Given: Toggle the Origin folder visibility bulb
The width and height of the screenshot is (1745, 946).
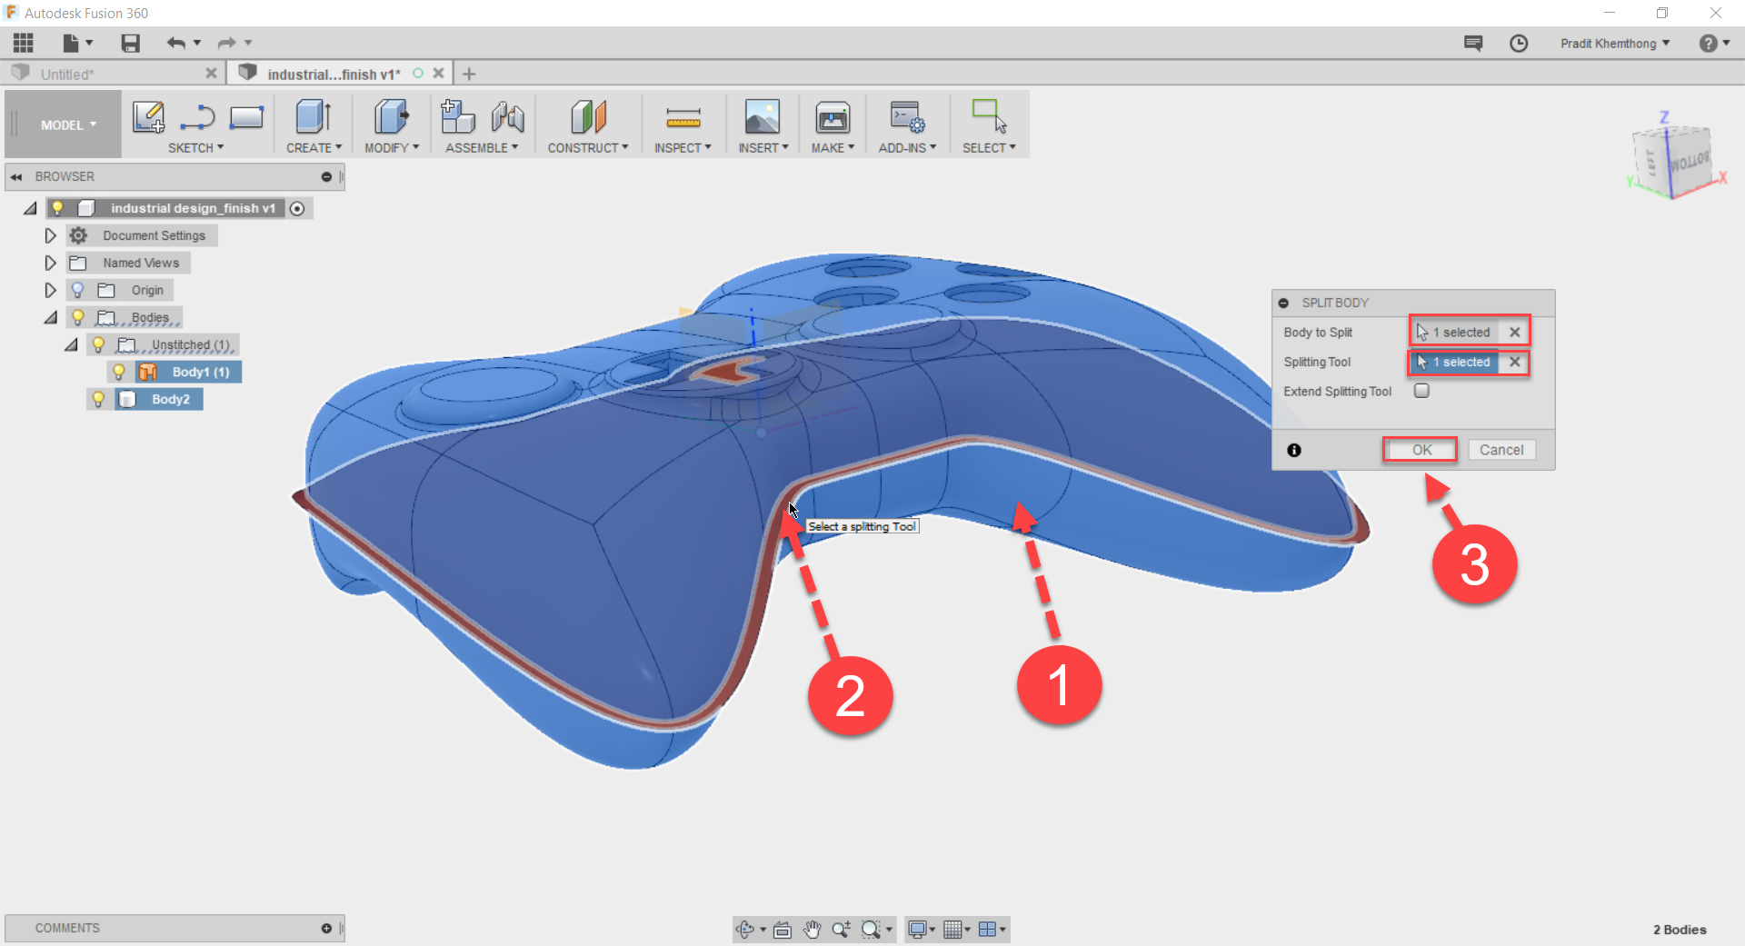Looking at the screenshot, I should [76, 290].
